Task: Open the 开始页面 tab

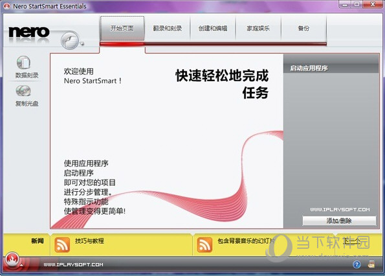Action: (x=122, y=29)
